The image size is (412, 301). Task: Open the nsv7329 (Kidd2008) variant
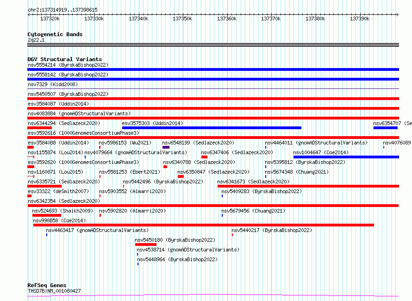pyautogui.click(x=53, y=84)
